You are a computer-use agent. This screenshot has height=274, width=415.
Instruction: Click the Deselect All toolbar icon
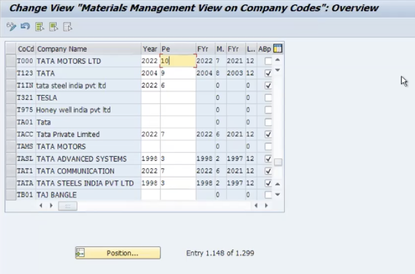(68, 26)
